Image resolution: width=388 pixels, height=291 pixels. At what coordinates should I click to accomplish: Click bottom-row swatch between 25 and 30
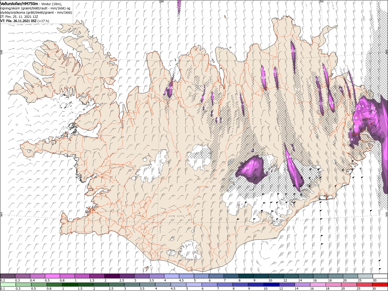(x=365, y=285)
